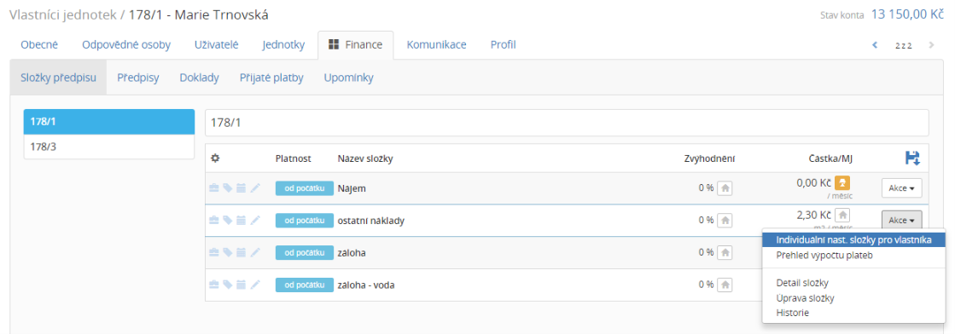The width and height of the screenshot is (955, 334).
Task: Click the tag icon in the Najem row
Action: (x=227, y=188)
